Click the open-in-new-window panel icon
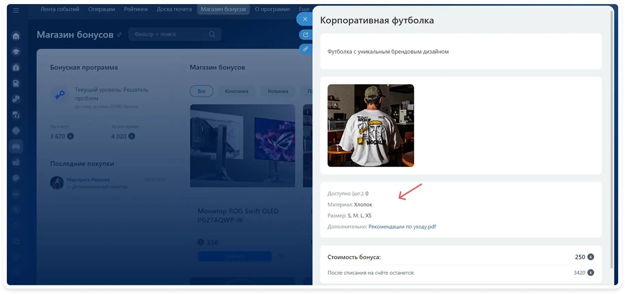 pos(306,35)
